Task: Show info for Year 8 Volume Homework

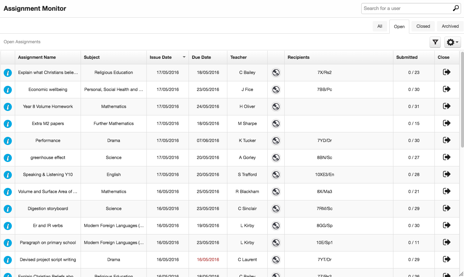Action: pos(8,107)
